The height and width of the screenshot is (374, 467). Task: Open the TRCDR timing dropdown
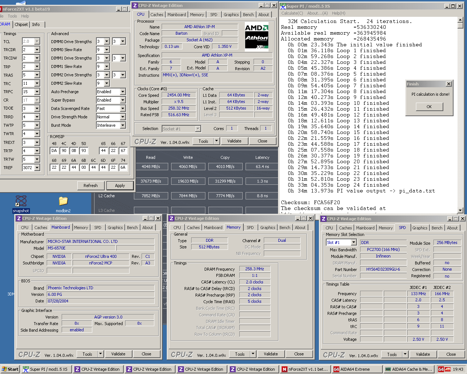37,50
